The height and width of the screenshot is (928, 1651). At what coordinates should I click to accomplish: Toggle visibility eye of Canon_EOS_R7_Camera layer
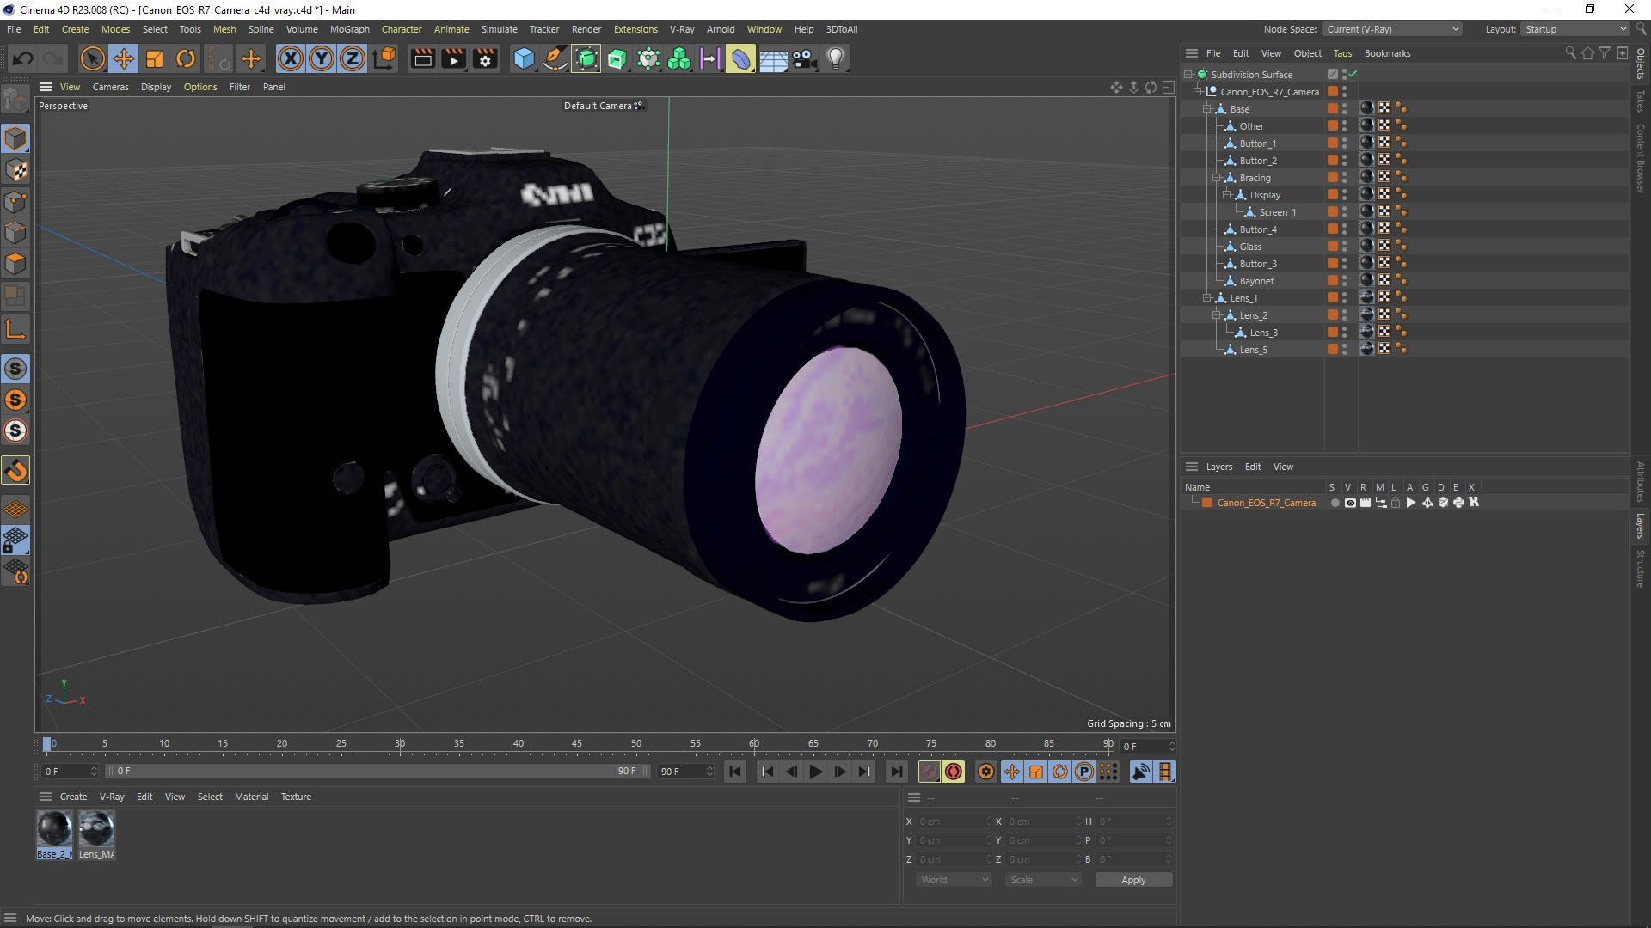point(1350,503)
